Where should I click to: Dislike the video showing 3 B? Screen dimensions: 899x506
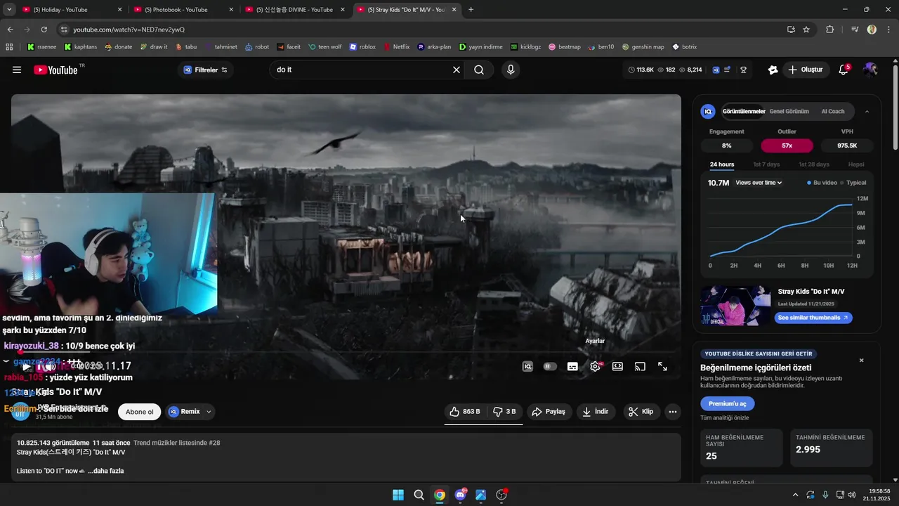coord(504,411)
